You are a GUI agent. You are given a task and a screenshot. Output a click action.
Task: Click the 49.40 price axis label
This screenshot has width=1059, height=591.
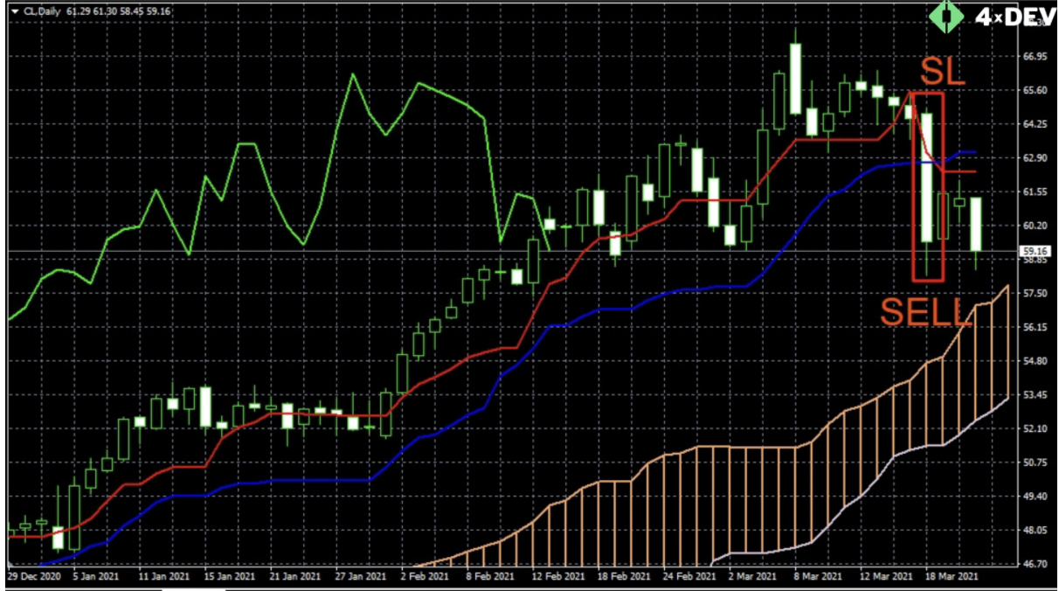[x=1035, y=497]
